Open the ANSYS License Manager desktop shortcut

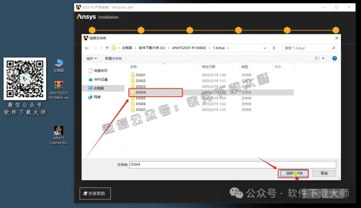[x=59, y=131]
